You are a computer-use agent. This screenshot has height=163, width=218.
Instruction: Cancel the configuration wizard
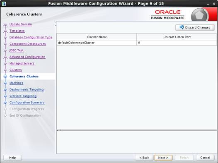[205, 158]
